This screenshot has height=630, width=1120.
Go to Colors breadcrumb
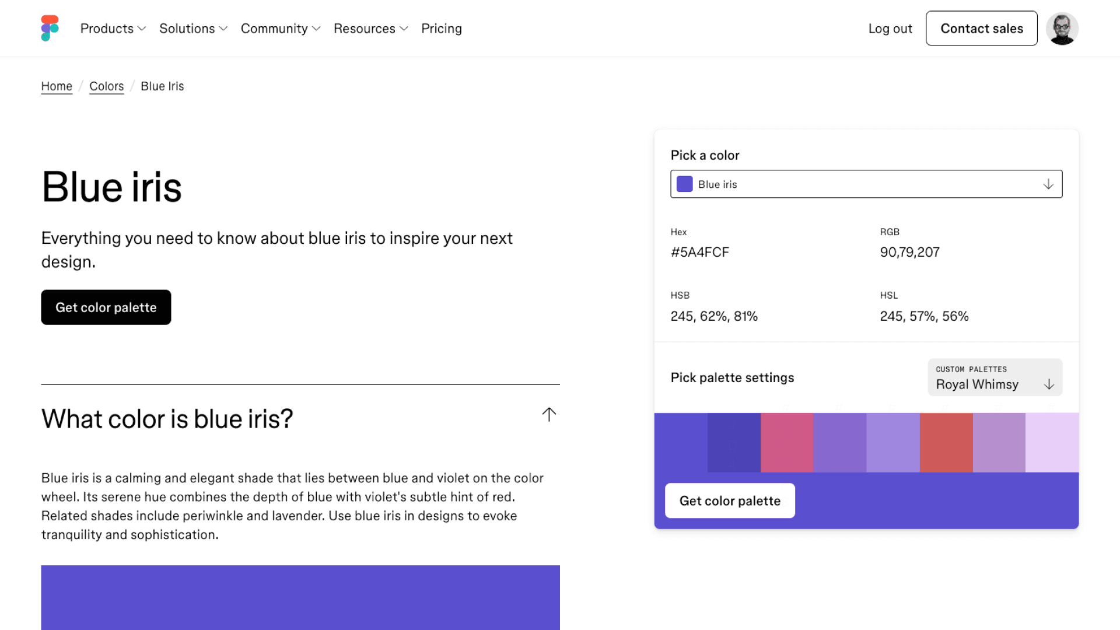[x=106, y=86]
